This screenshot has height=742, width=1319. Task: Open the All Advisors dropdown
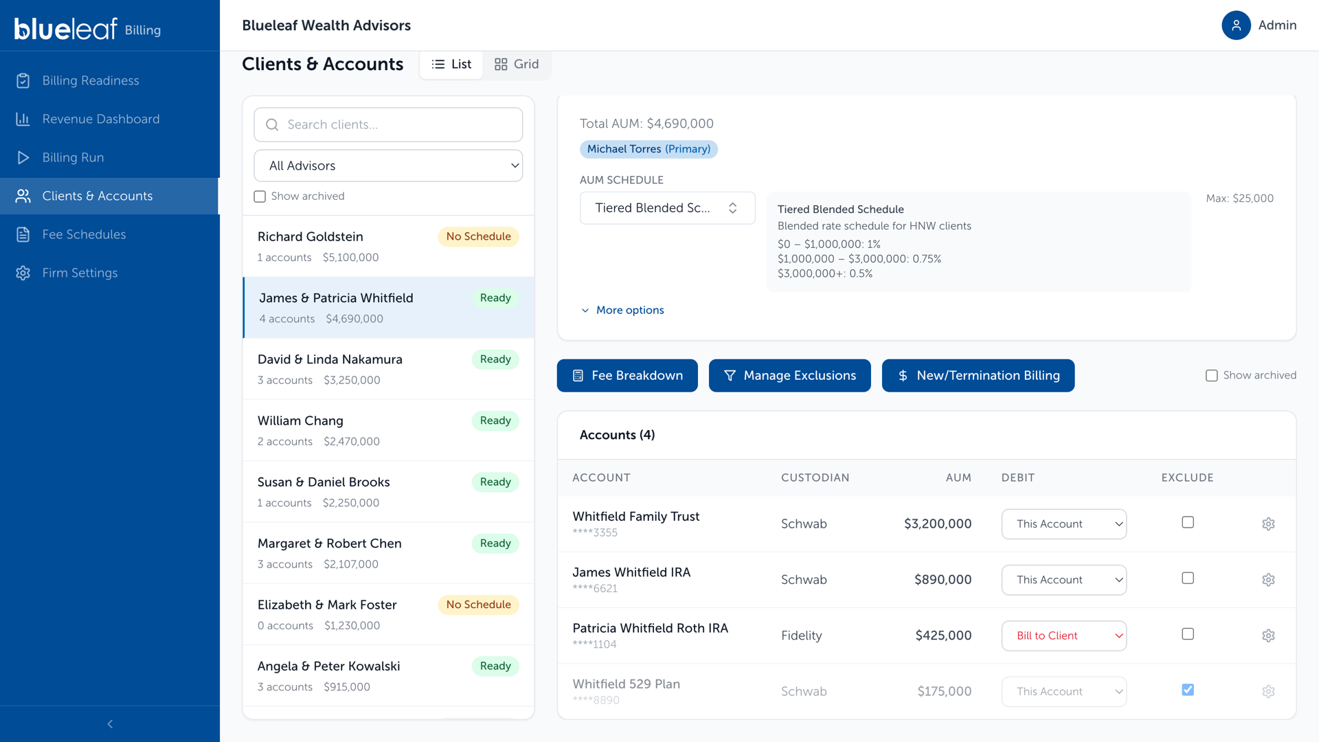[x=388, y=166]
